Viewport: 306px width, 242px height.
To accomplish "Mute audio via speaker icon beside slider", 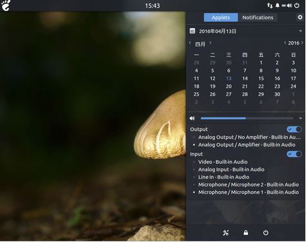I will (192, 118).
